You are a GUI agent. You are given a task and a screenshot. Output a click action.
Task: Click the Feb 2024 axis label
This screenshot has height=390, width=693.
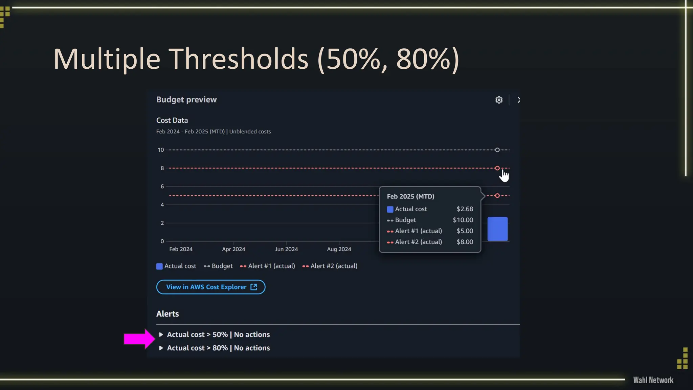(181, 249)
